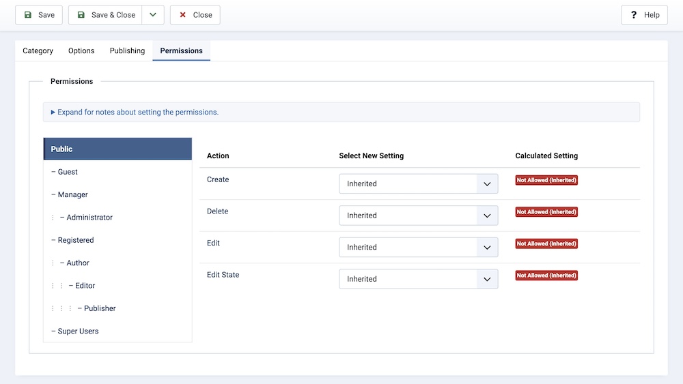This screenshot has width=683, height=384.
Task: Open the Edit State permission dropdown
Action: point(418,279)
